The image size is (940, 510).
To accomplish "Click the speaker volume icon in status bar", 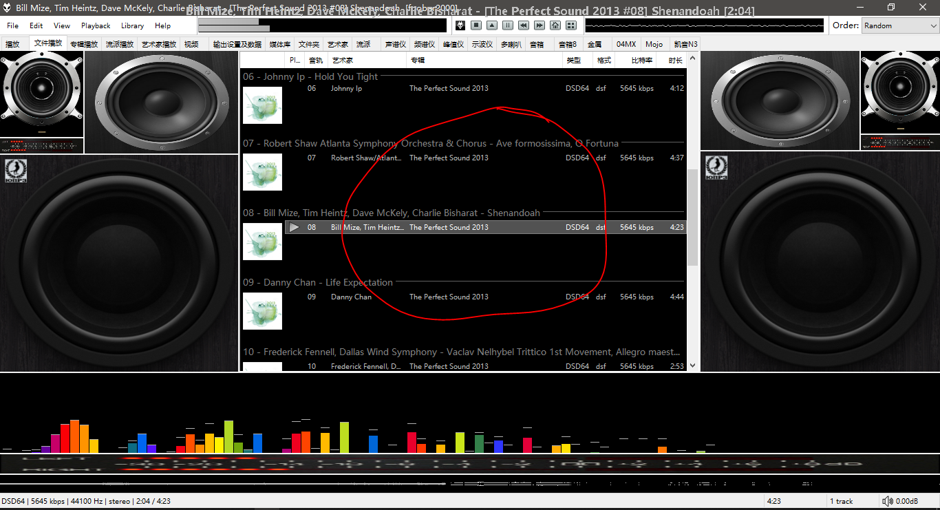I will [x=888, y=501].
